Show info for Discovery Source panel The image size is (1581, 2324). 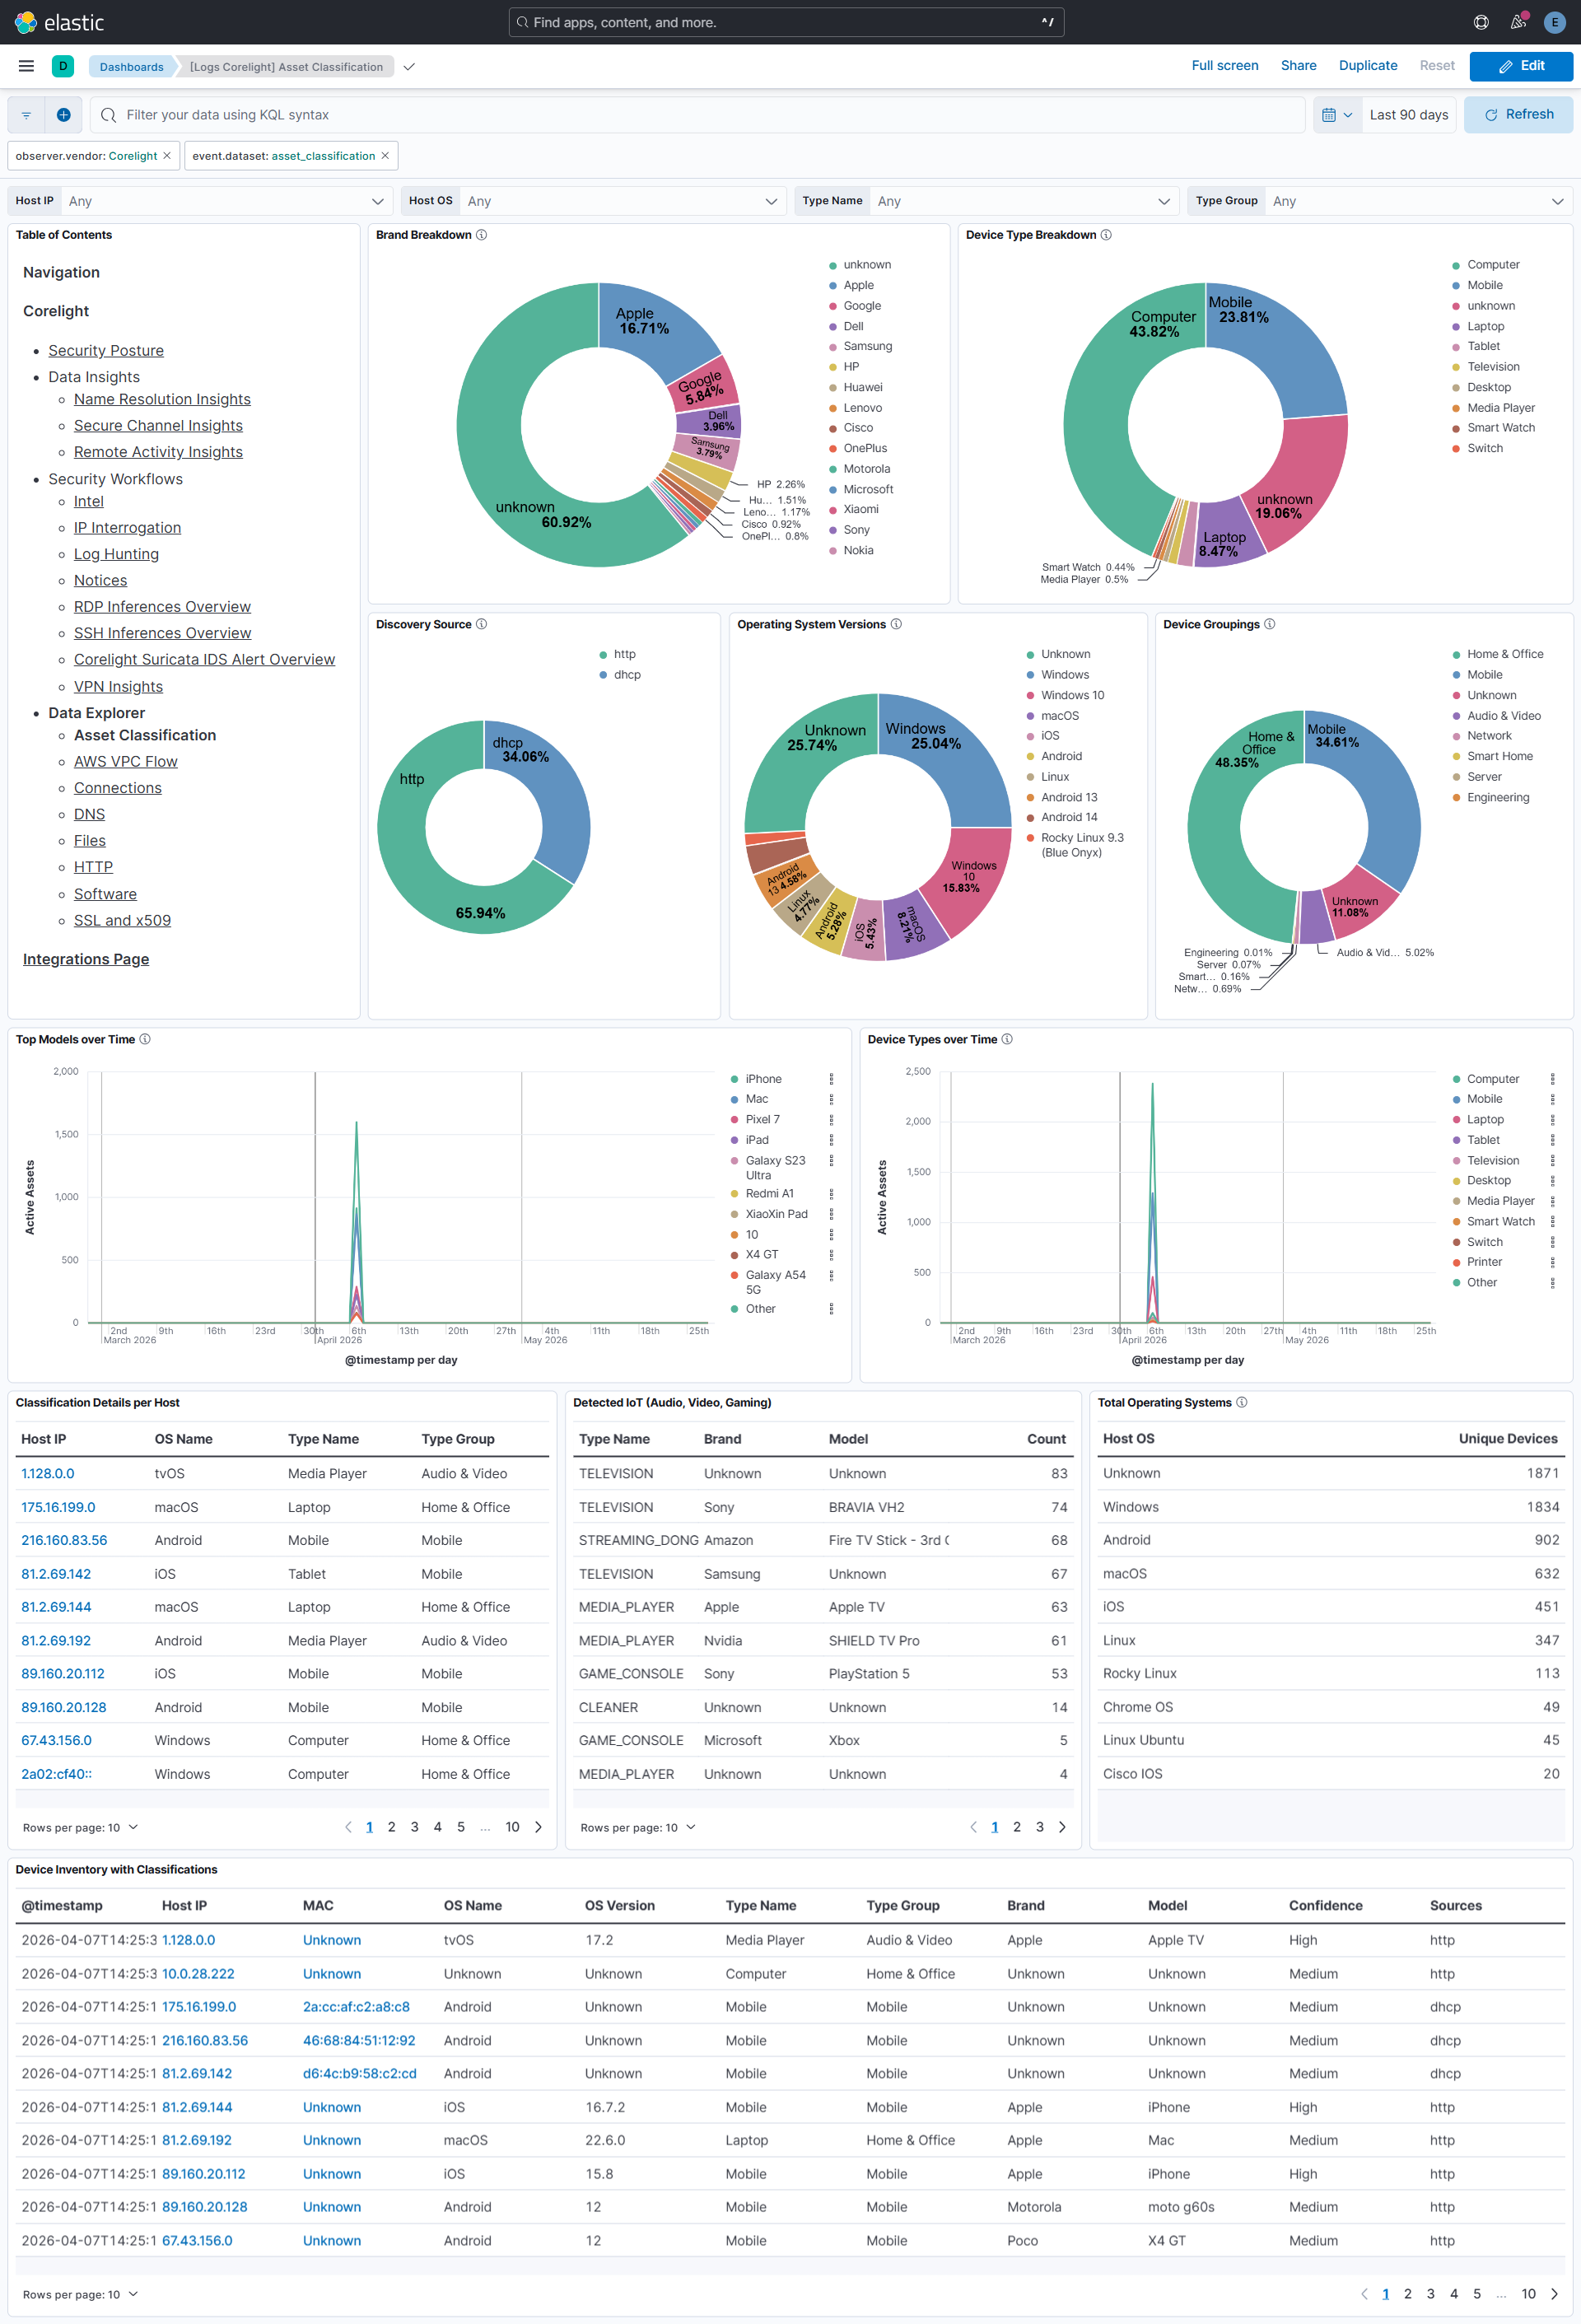click(481, 624)
